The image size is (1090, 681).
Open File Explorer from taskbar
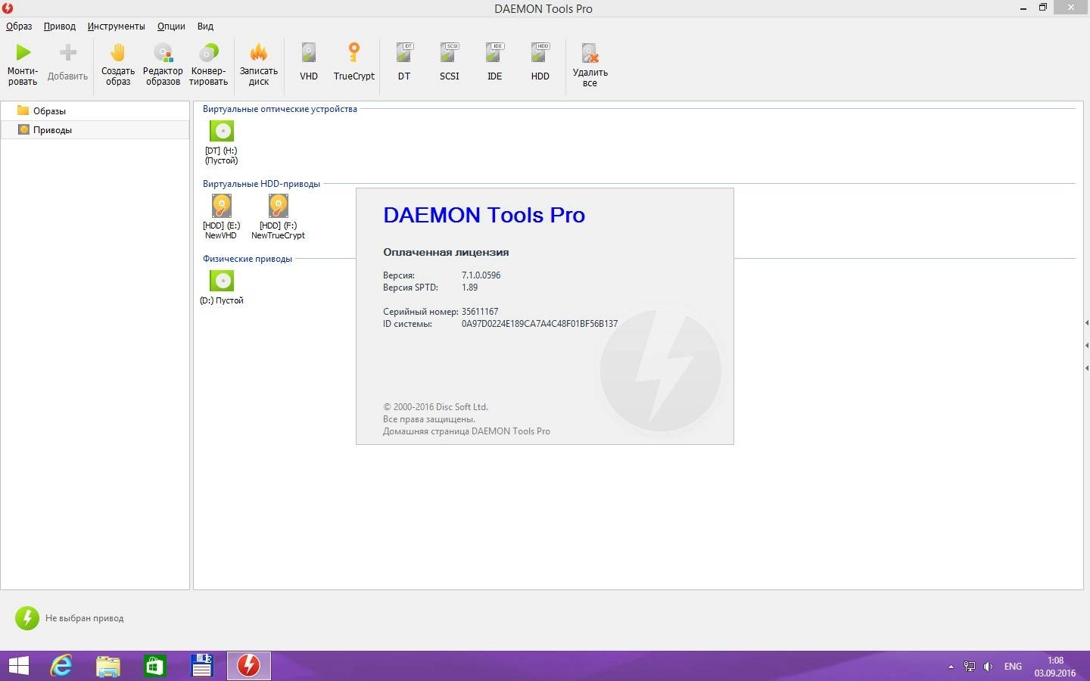[x=108, y=666]
